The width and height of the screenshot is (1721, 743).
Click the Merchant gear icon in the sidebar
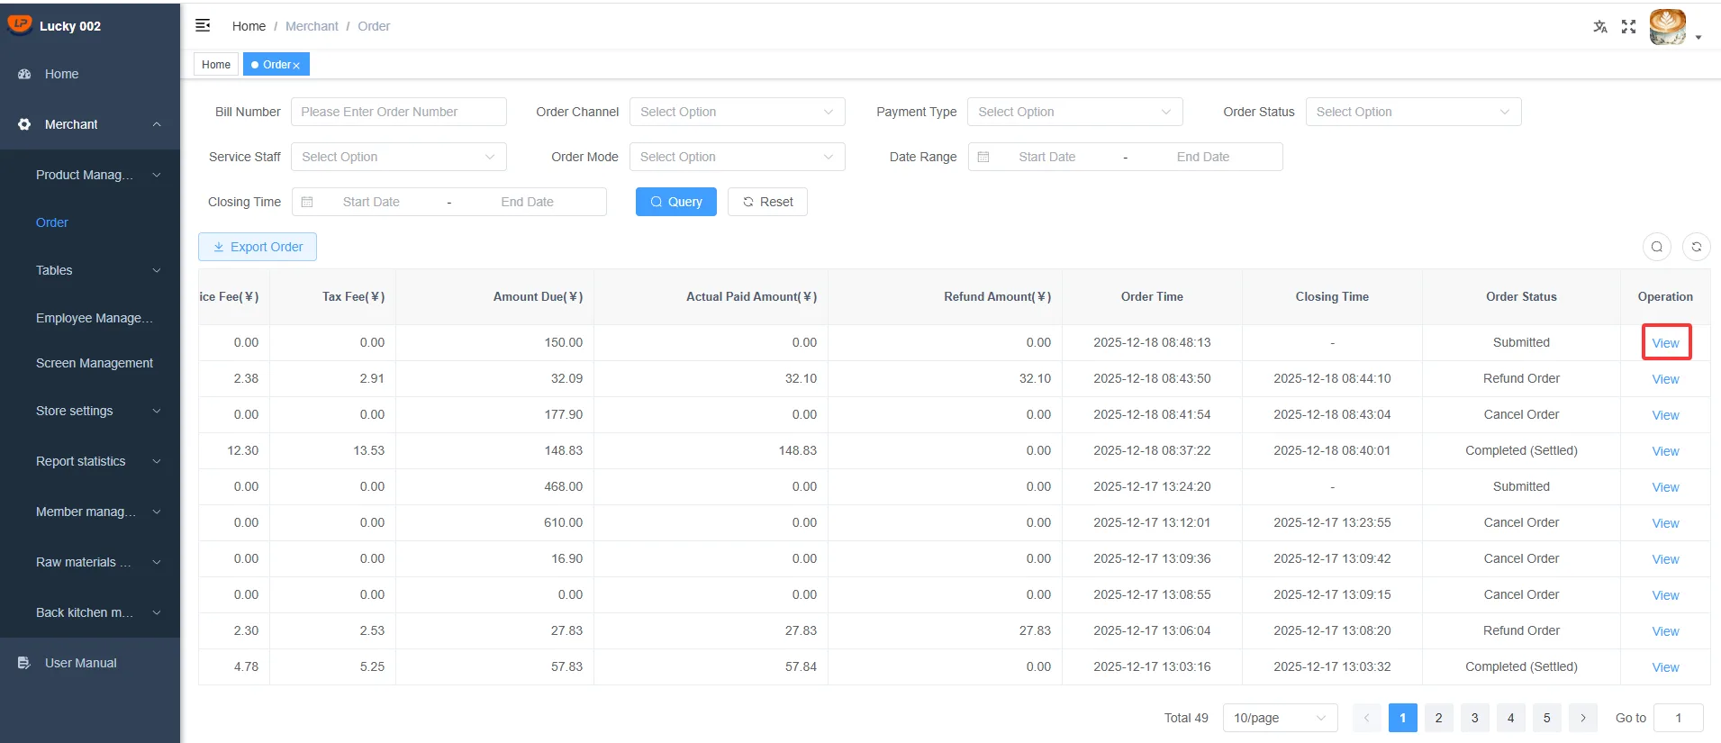24,124
